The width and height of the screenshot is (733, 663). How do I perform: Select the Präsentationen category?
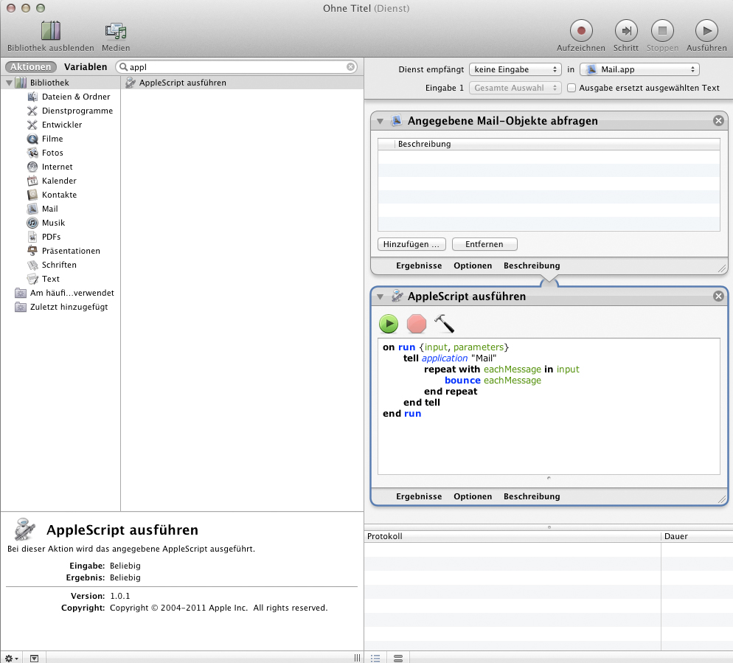[x=71, y=251]
